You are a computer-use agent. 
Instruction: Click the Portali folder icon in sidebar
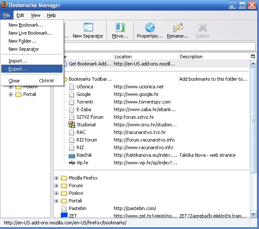click(x=18, y=94)
